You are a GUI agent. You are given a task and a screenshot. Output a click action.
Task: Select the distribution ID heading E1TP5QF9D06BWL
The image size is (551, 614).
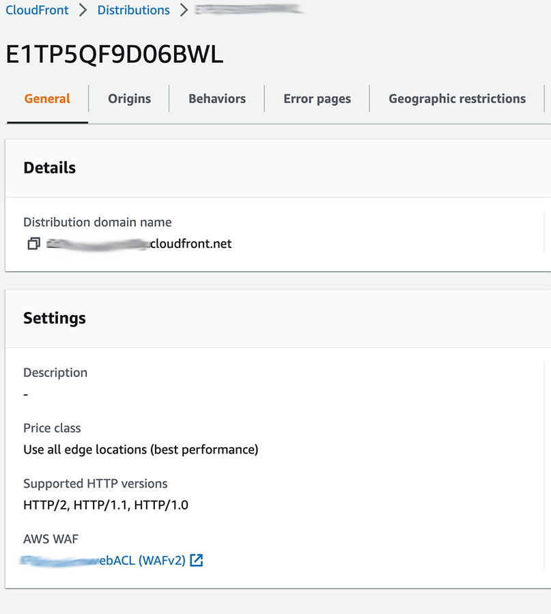pyautogui.click(x=114, y=54)
